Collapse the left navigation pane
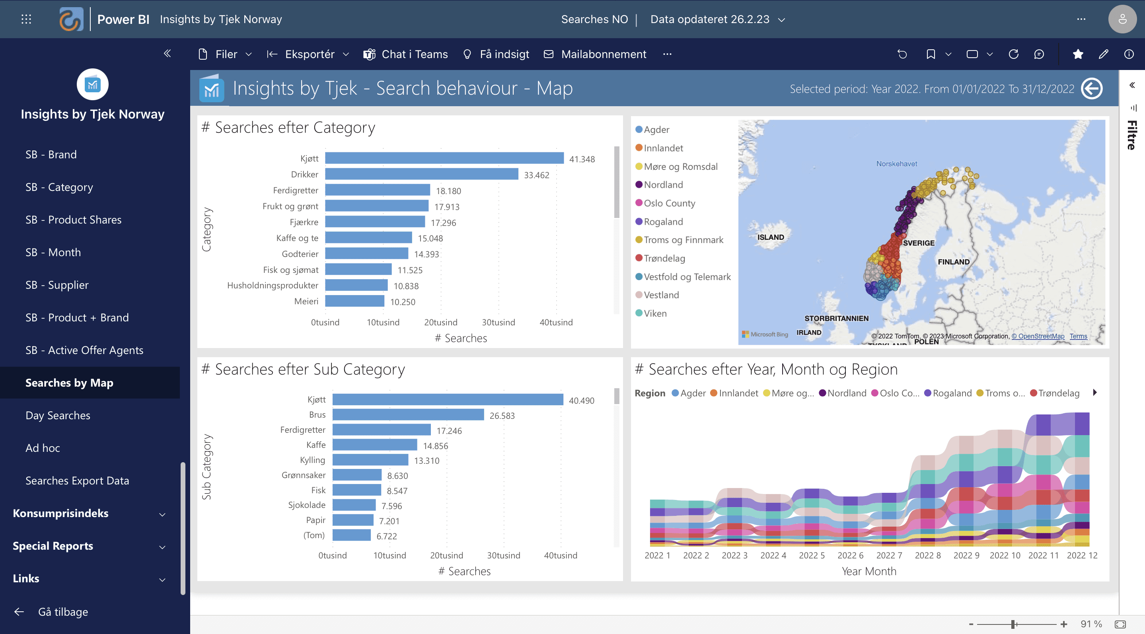 click(x=167, y=54)
